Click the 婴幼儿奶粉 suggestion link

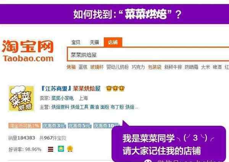(118, 67)
